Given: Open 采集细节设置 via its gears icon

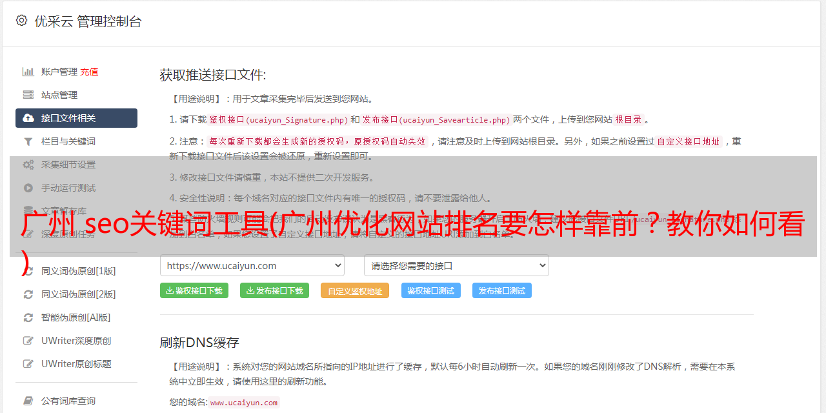Looking at the screenshot, I should tap(28, 165).
